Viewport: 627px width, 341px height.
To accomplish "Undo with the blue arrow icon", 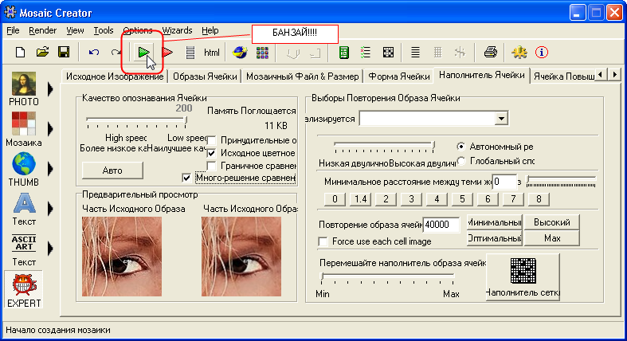I will (93, 53).
